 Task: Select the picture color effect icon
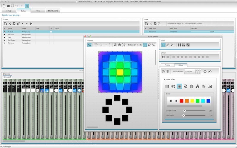[210, 86]
